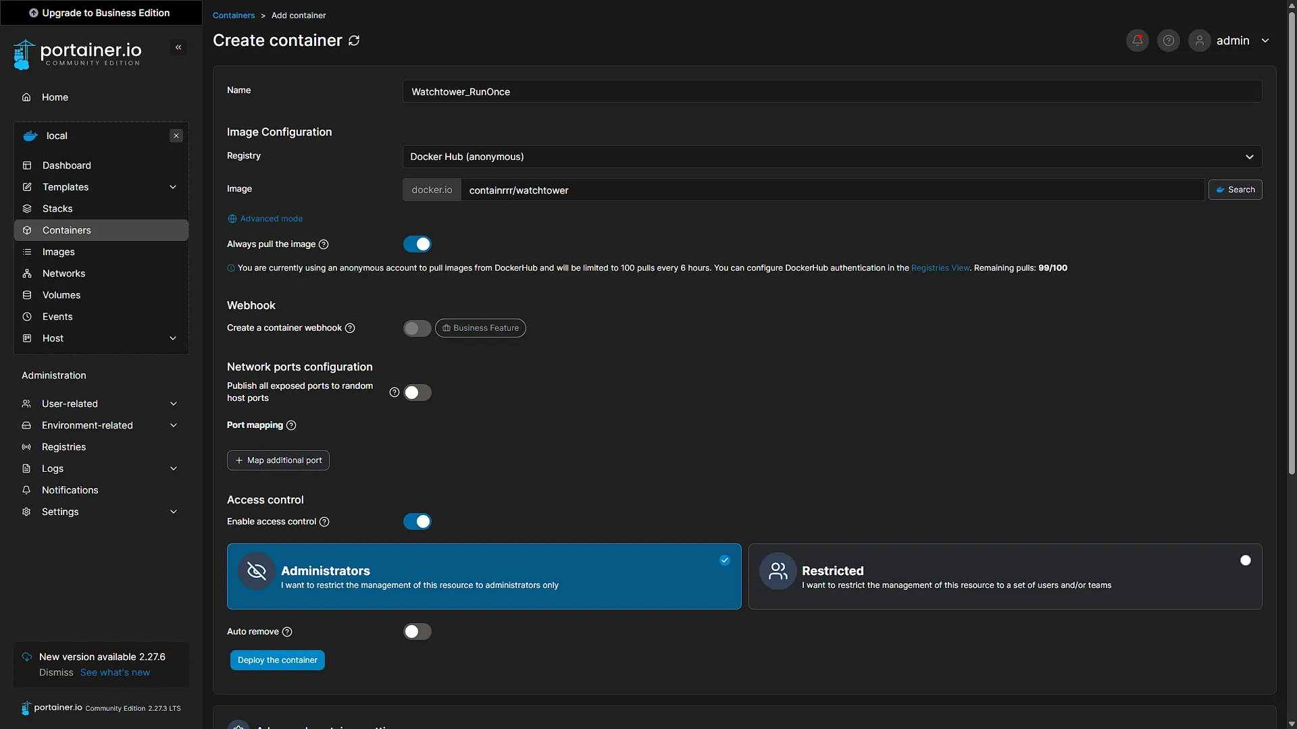Image resolution: width=1297 pixels, height=729 pixels.
Task: Open the Registry dropdown Docker Hub (anonymous)
Action: tap(832, 157)
